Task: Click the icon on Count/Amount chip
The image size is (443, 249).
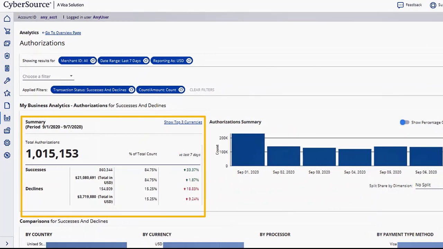Action: click(181, 90)
